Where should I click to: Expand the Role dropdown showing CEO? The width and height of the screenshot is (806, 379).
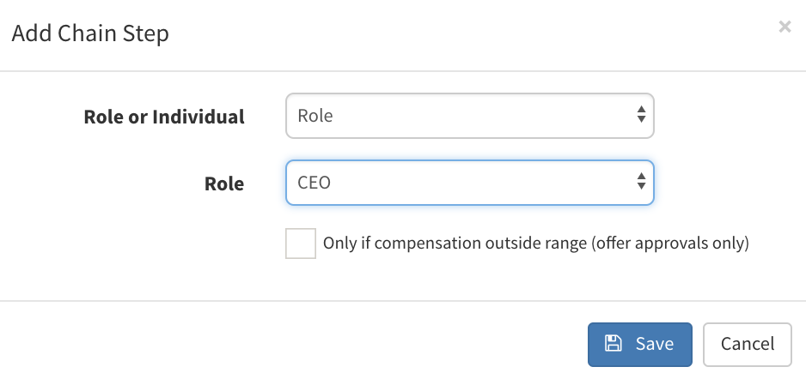(x=469, y=183)
